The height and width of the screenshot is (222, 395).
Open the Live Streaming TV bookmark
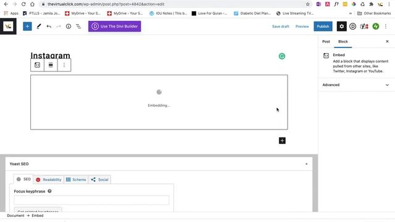295,14
